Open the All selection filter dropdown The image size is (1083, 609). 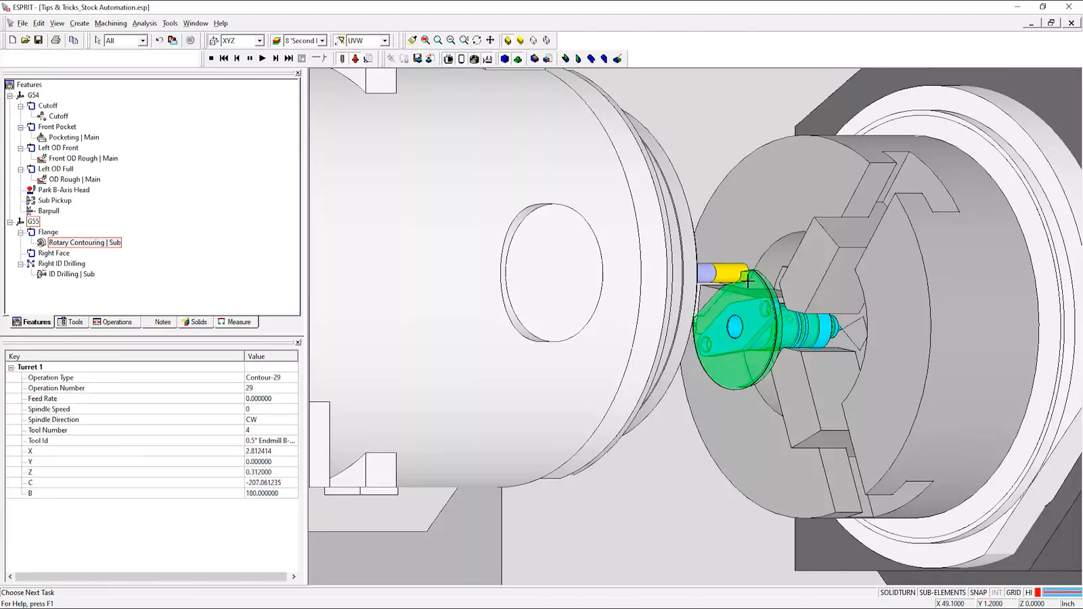(x=143, y=41)
